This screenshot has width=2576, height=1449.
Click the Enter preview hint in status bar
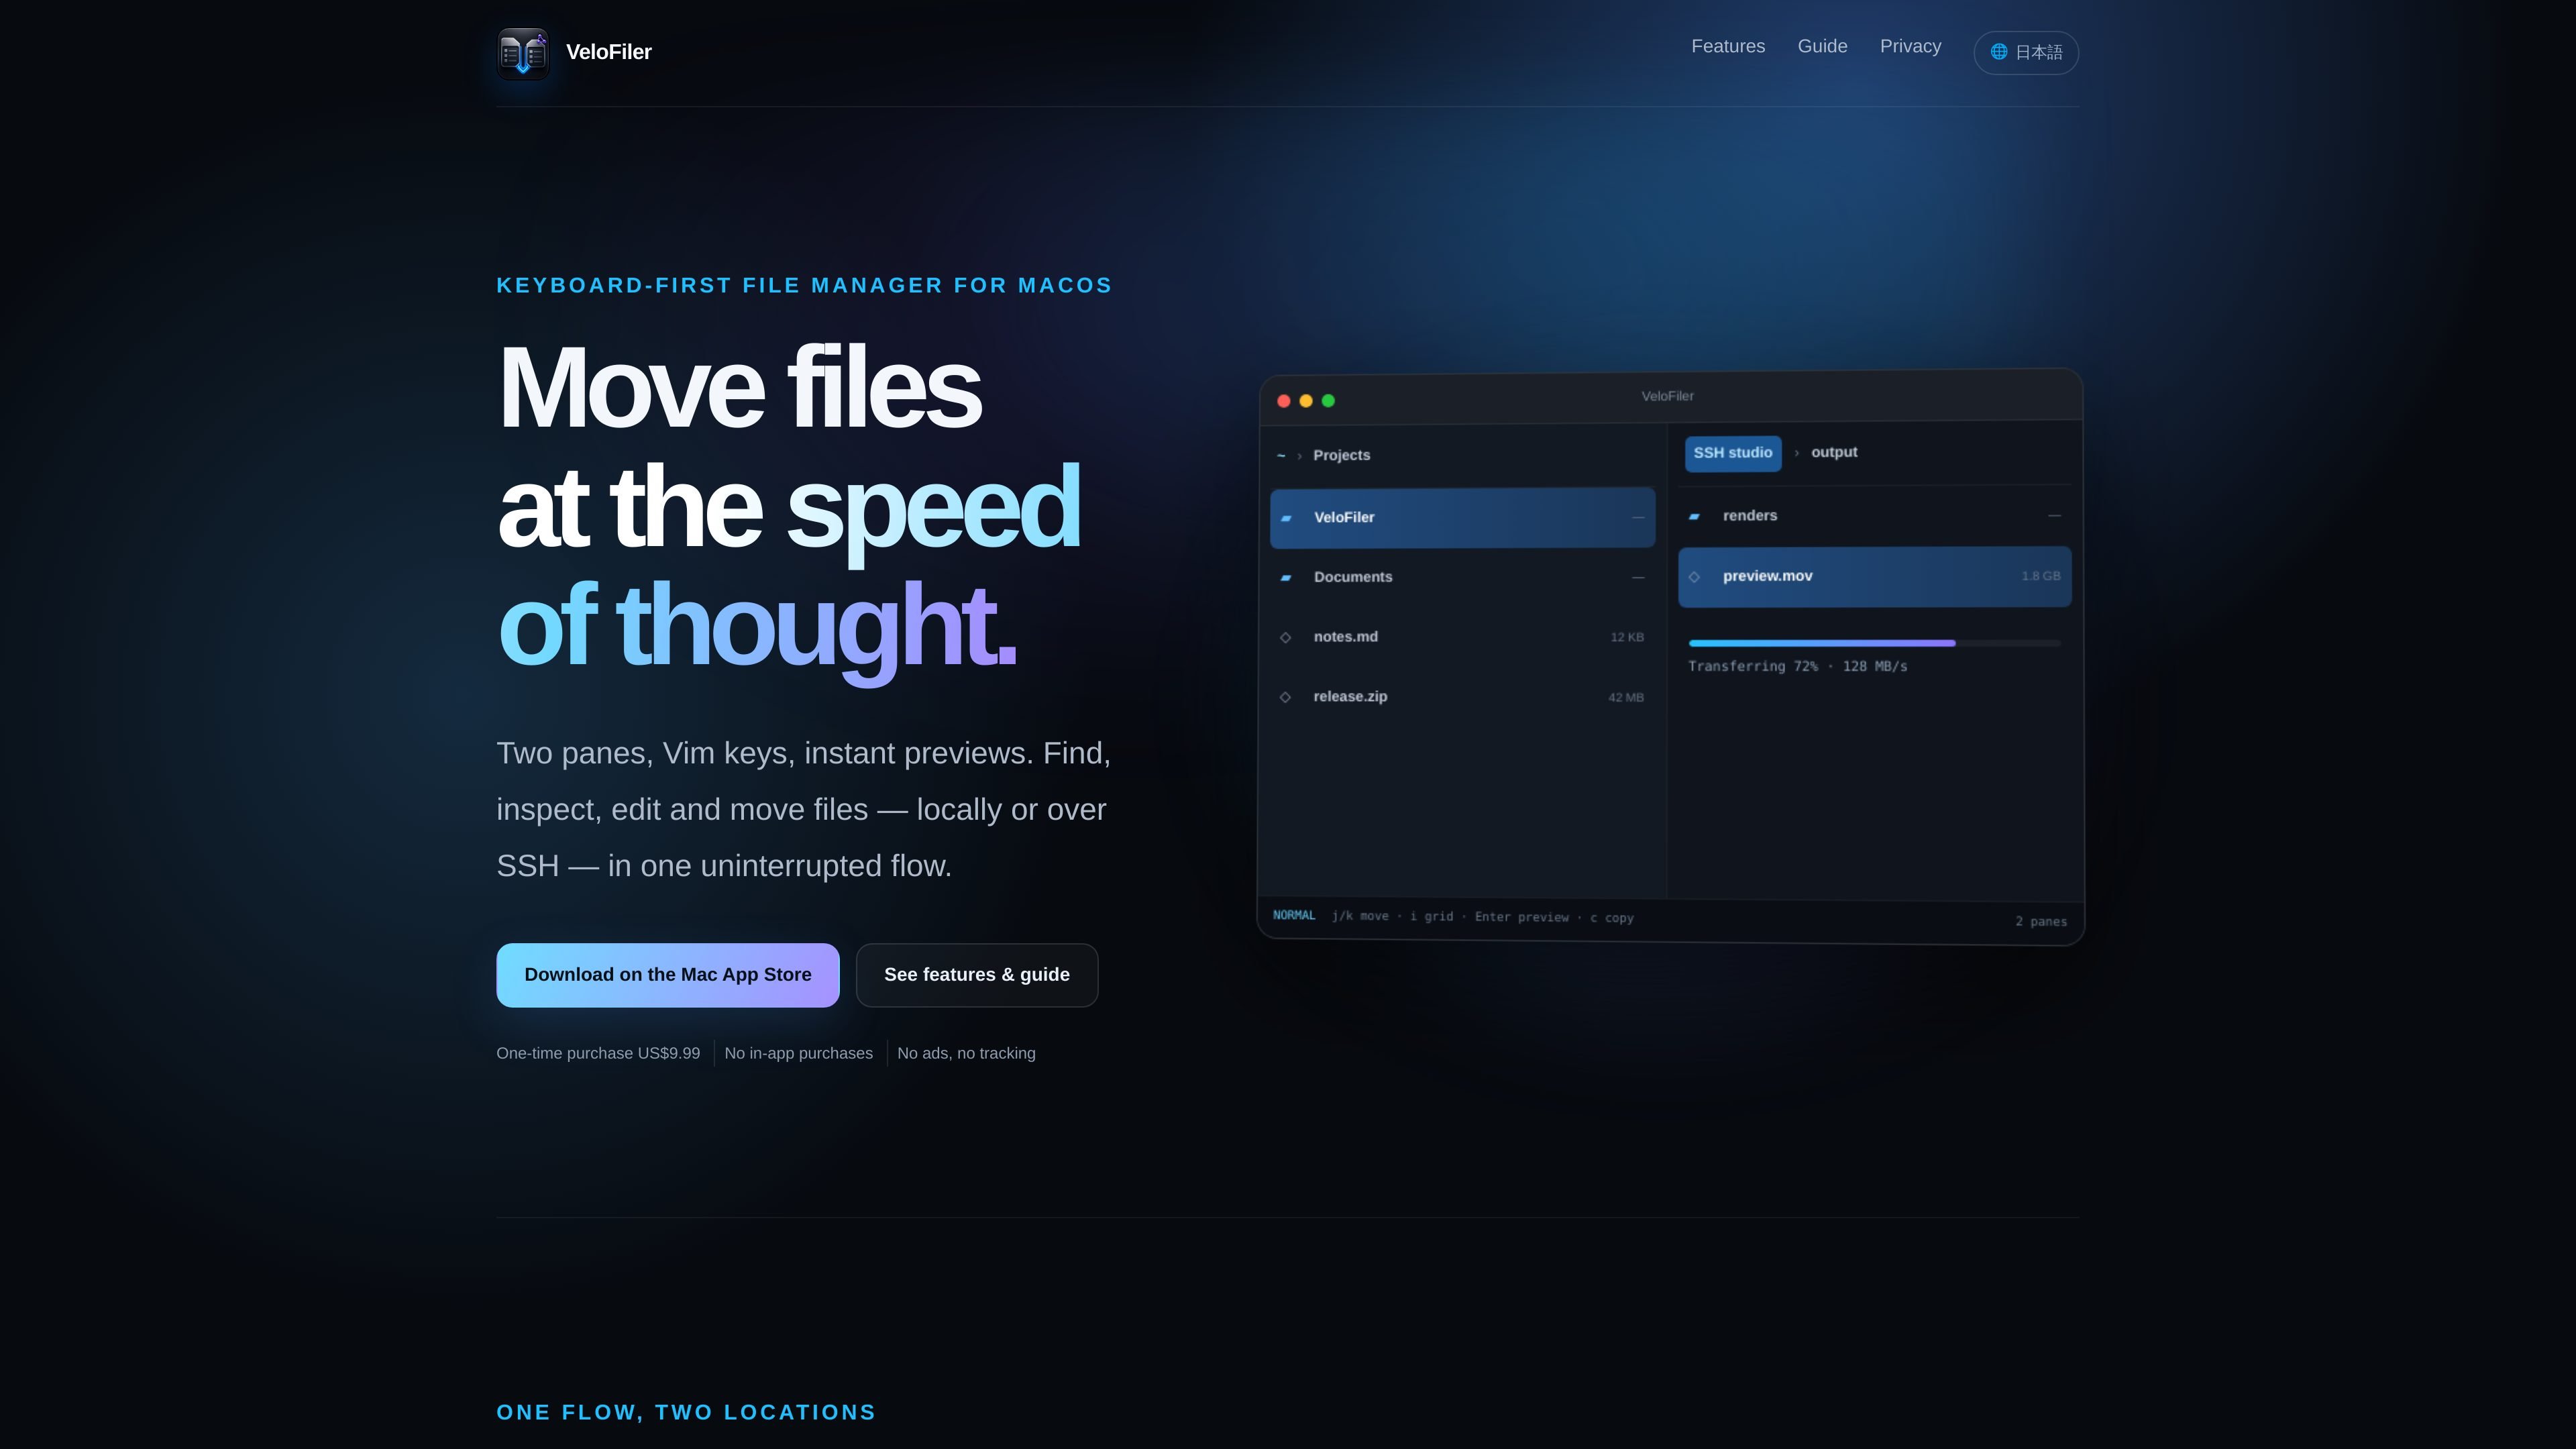[x=1522, y=918]
